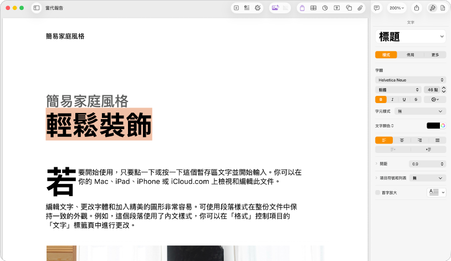Click the large 若 drop cap letter
Image resolution: width=451 pixels, height=261 pixels.
pos(61,182)
